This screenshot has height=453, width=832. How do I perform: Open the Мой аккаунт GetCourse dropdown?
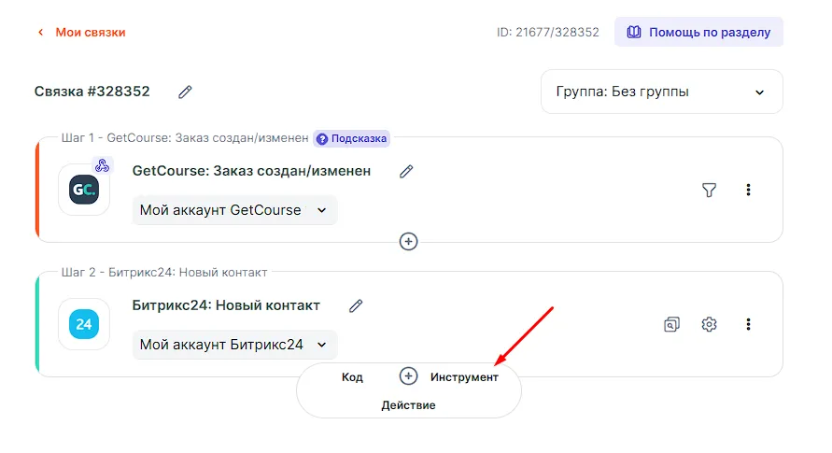[x=234, y=210]
